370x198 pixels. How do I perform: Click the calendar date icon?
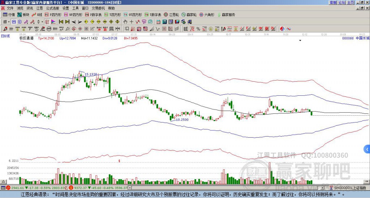[158, 22]
